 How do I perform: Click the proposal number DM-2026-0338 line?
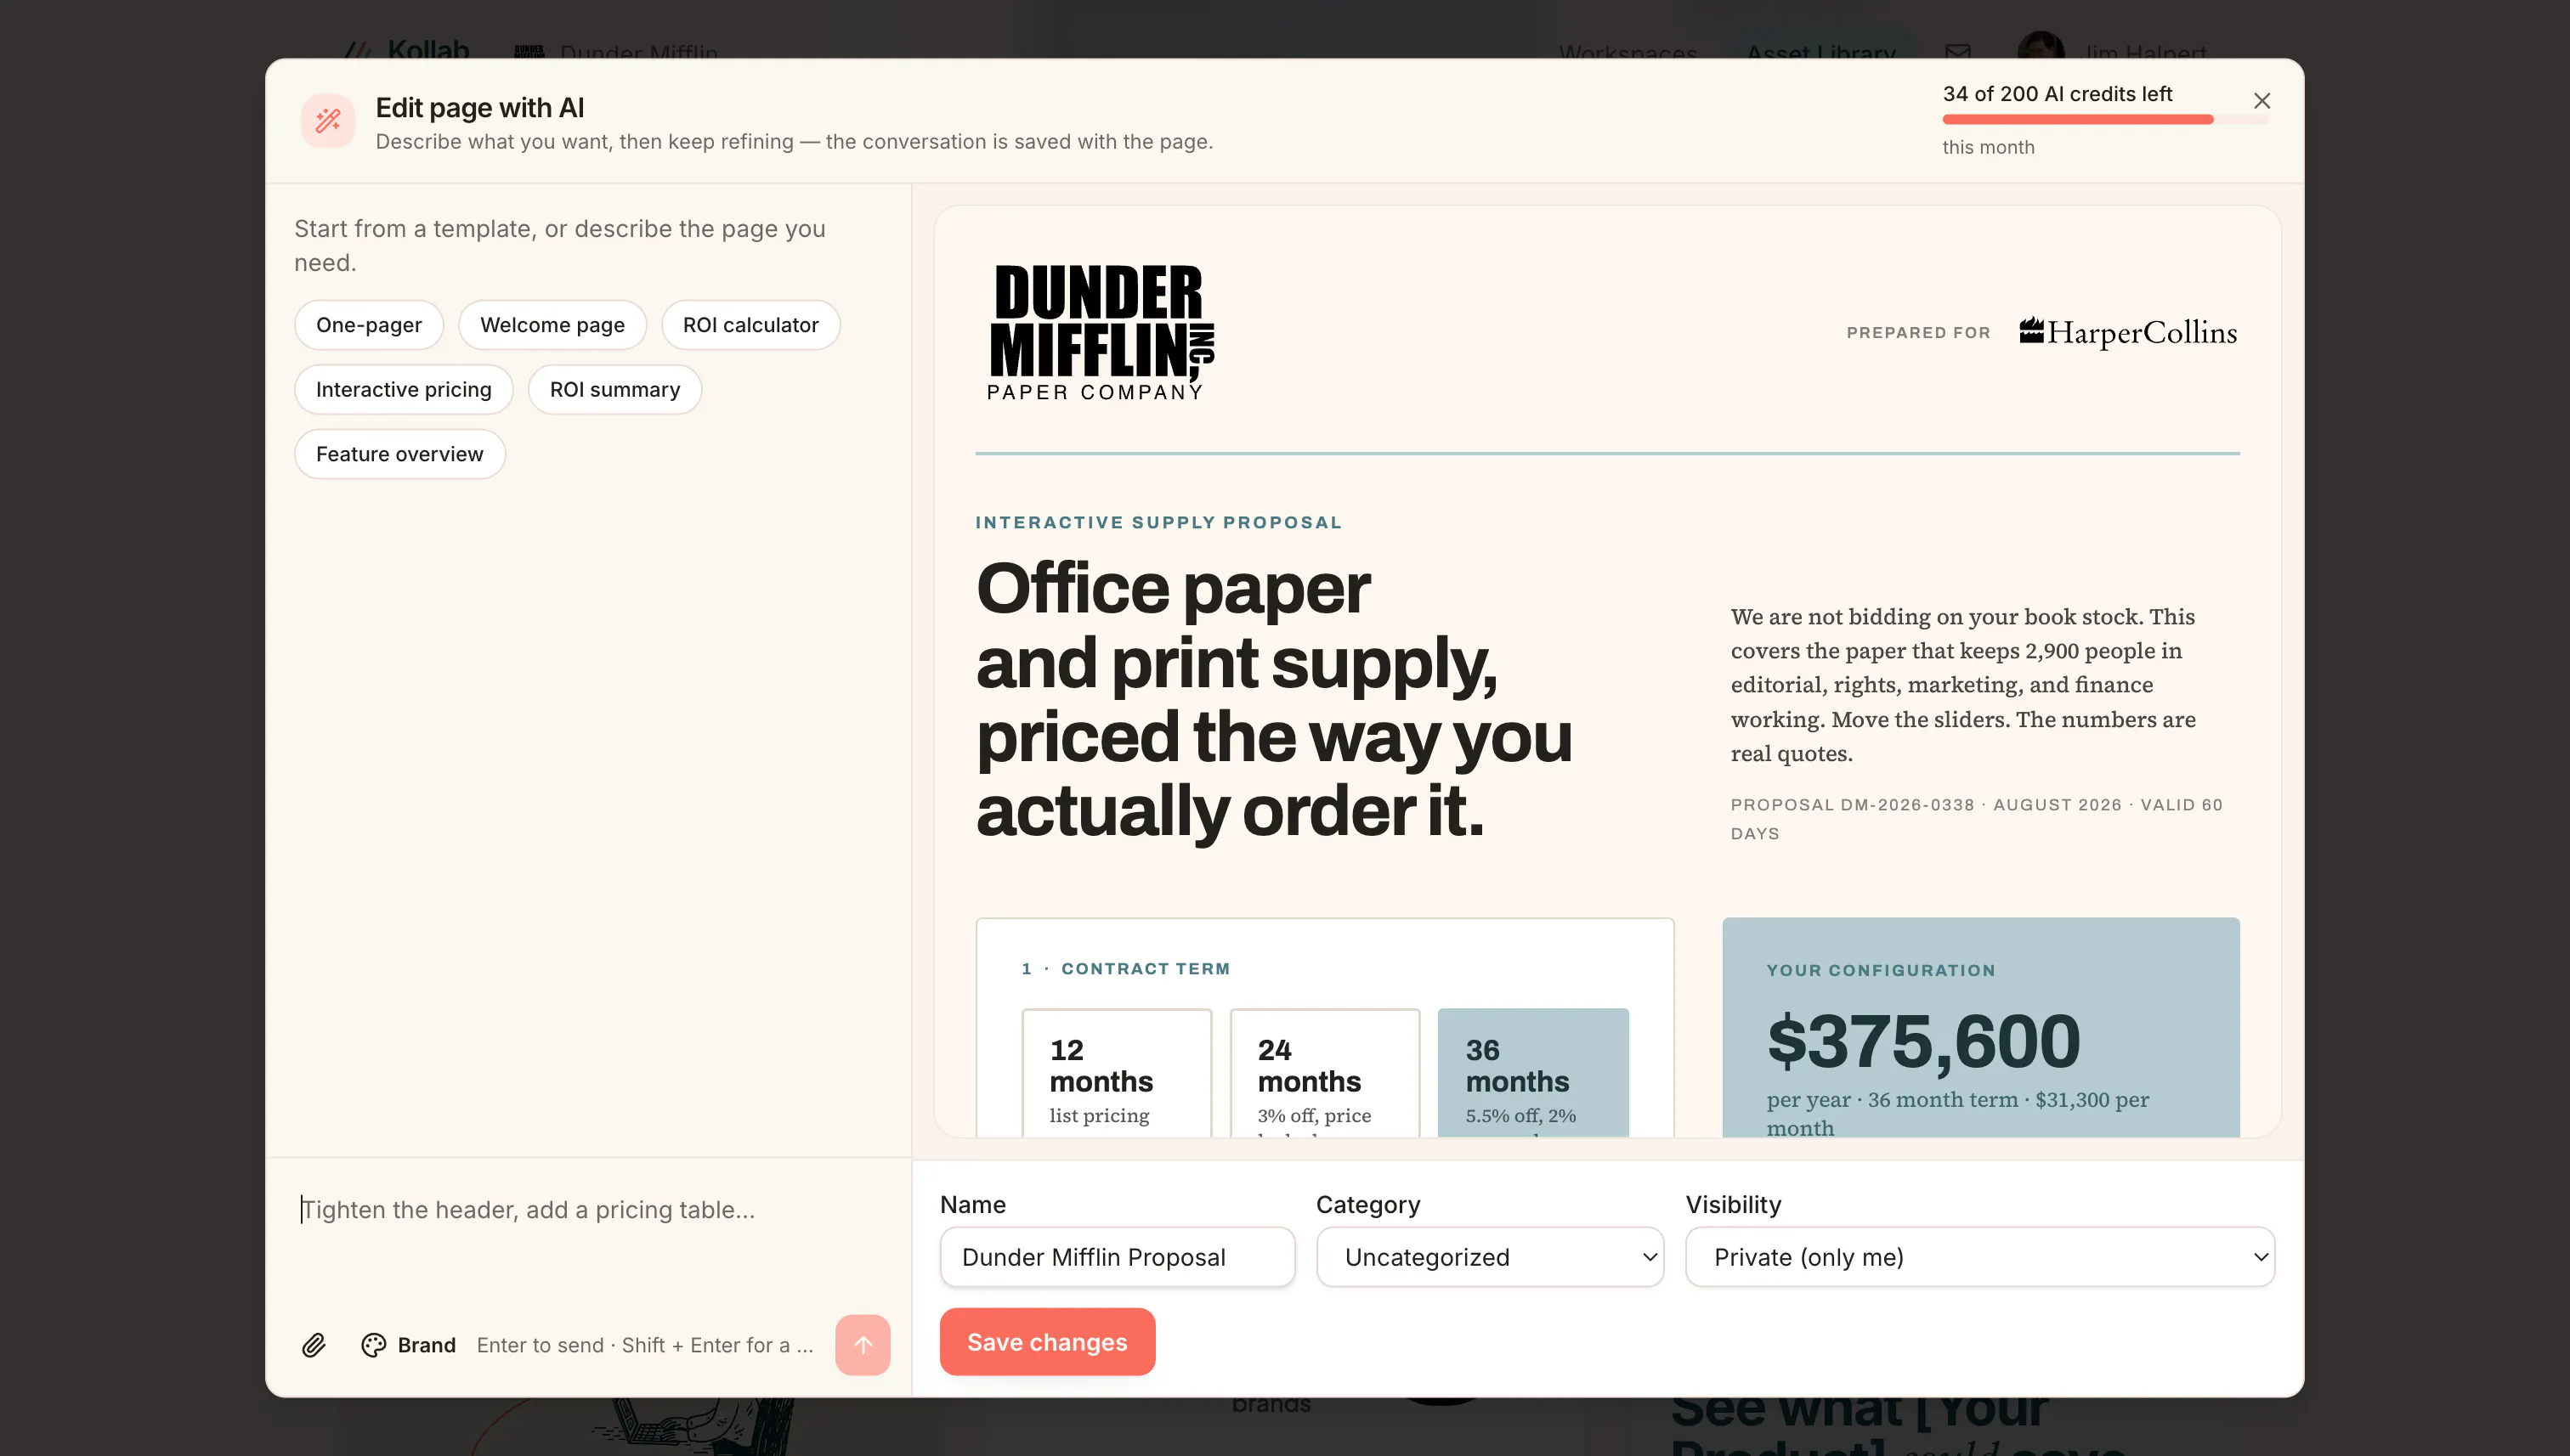point(1976,818)
